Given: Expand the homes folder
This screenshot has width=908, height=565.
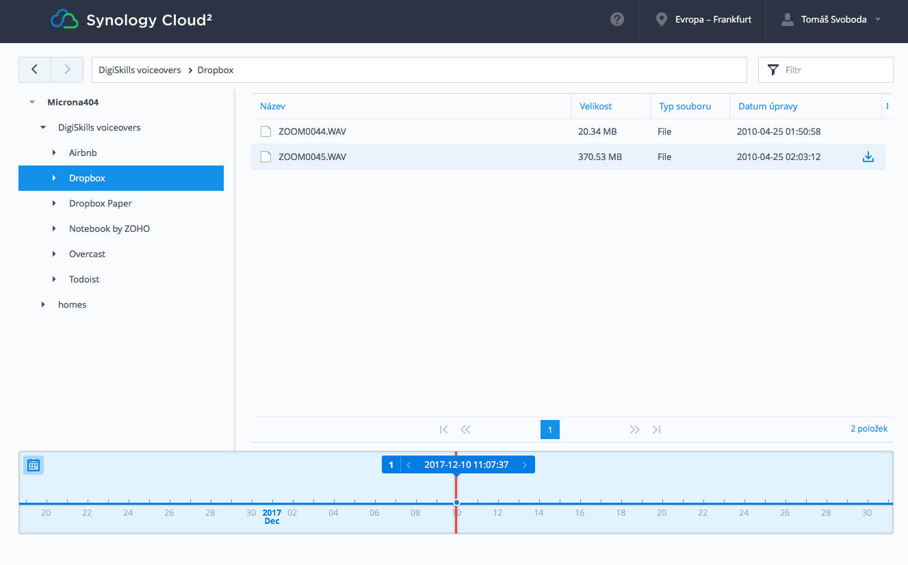Looking at the screenshot, I should click(x=43, y=304).
